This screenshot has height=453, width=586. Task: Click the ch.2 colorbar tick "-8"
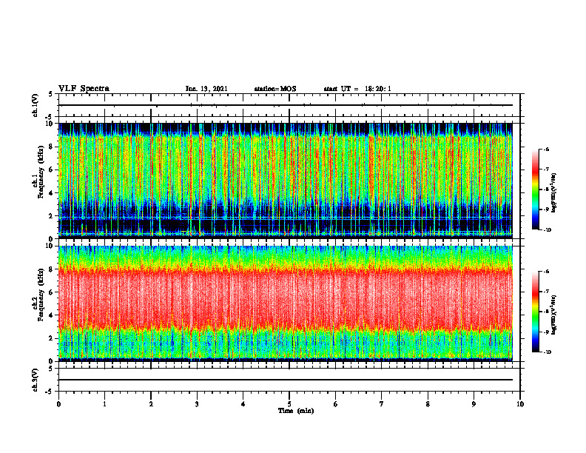[546, 312]
